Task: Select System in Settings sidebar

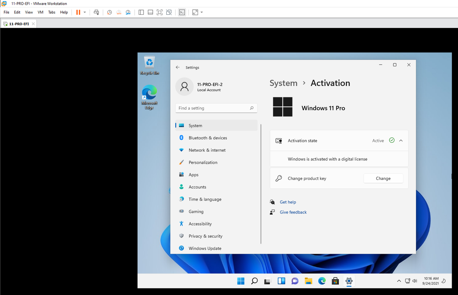Action: point(216,125)
